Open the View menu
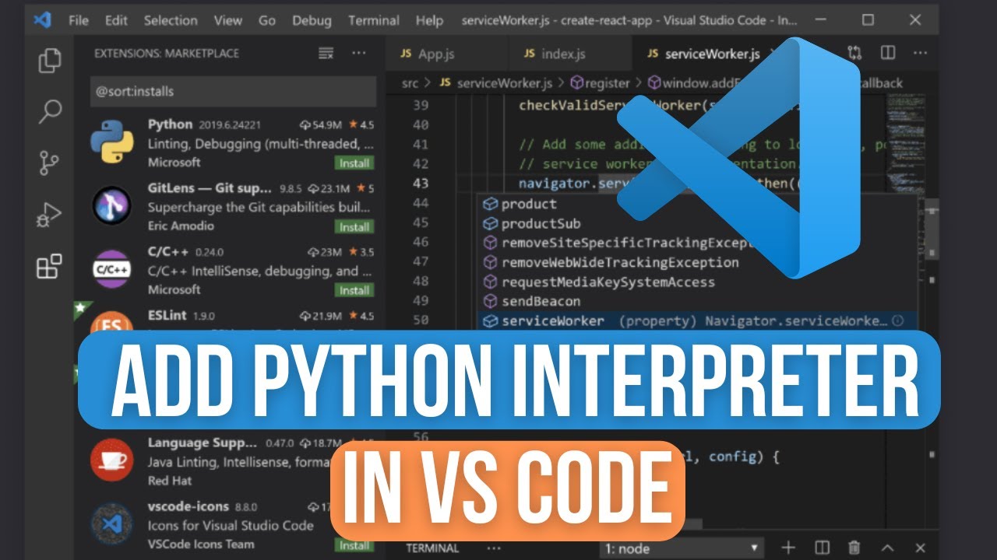Image resolution: width=997 pixels, height=560 pixels. point(227,20)
